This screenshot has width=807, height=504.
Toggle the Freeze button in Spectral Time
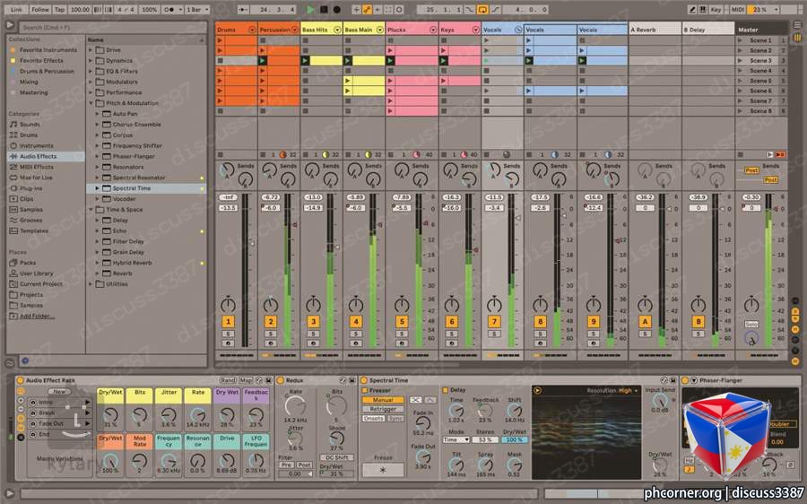point(382,470)
